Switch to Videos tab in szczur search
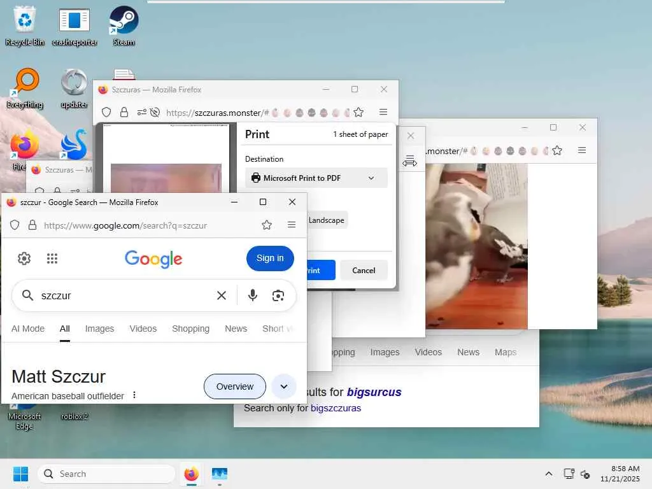 pyautogui.click(x=143, y=329)
